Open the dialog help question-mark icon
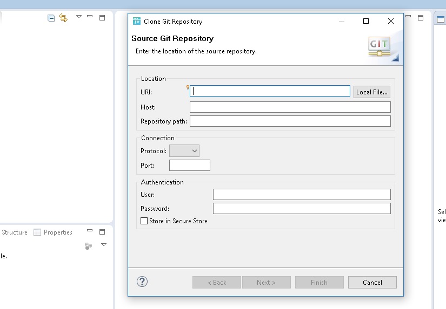The image size is (446, 309). click(142, 281)
